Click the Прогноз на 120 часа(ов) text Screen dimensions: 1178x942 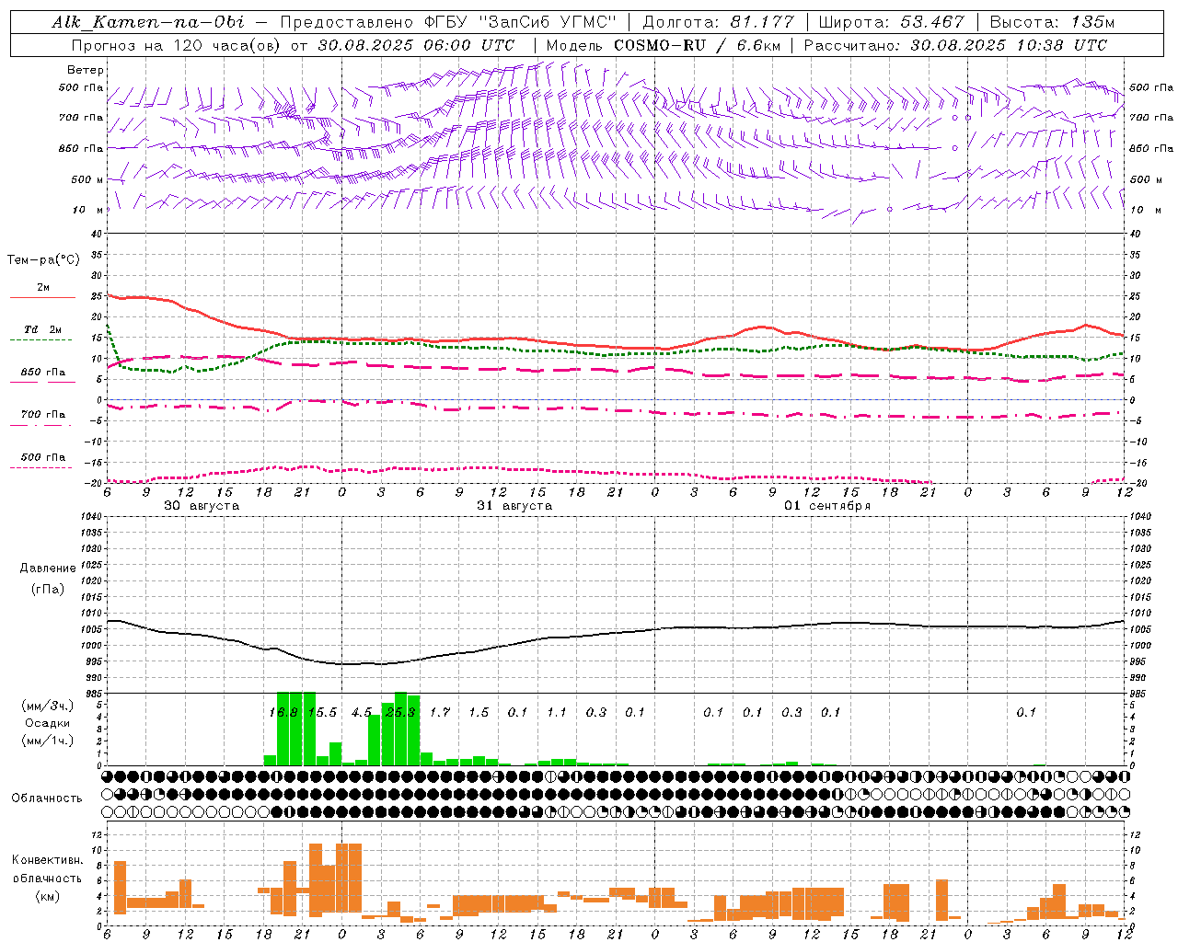click(x=178, y=45)
